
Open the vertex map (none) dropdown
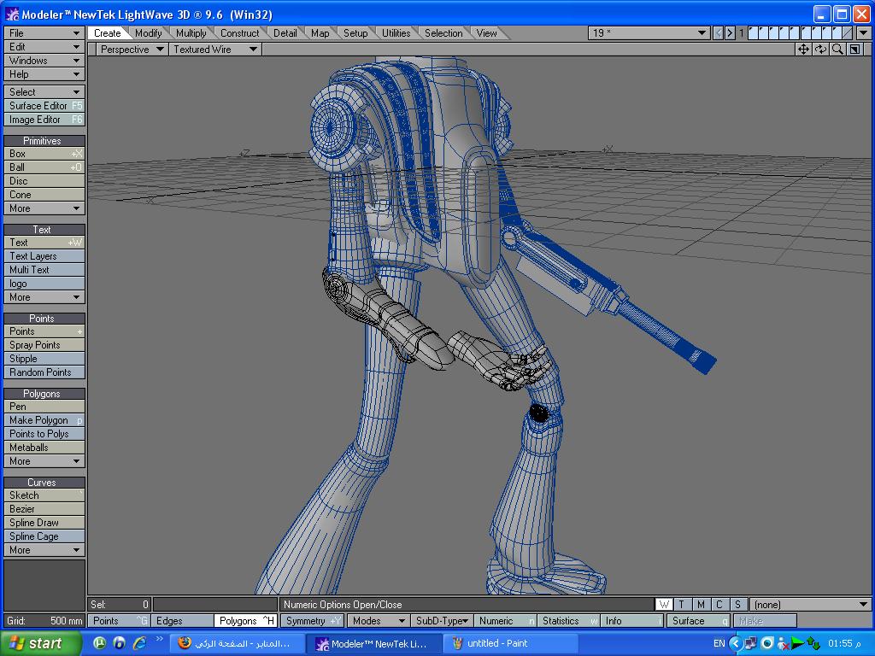(810, 604)
